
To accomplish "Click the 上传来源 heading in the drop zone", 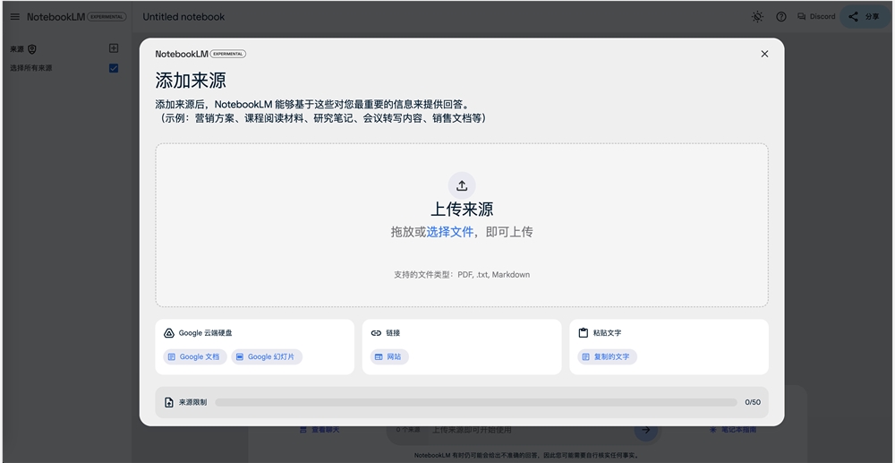I will tap(462, 209).
